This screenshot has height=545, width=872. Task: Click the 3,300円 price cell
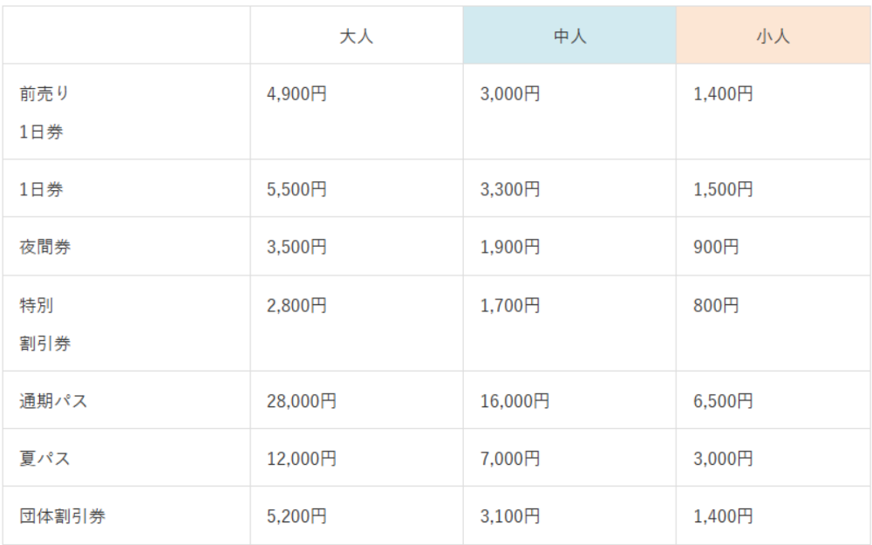510,189
